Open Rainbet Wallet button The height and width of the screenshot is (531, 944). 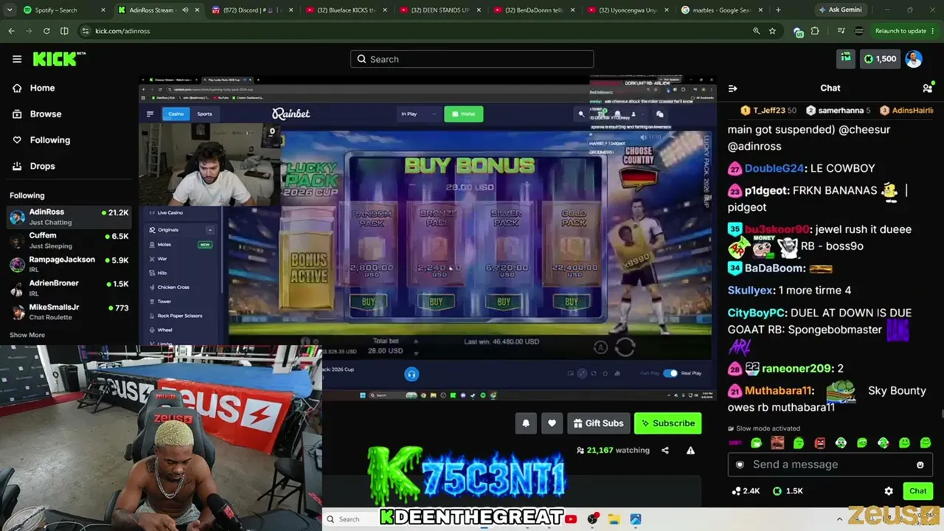coord(464,114)
